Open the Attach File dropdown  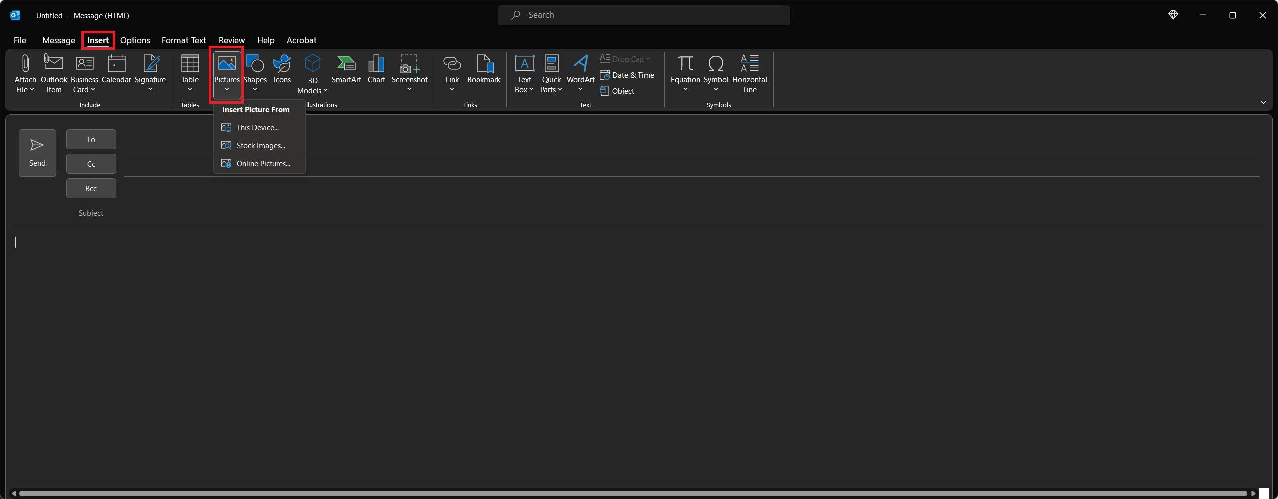coord(25,74)
